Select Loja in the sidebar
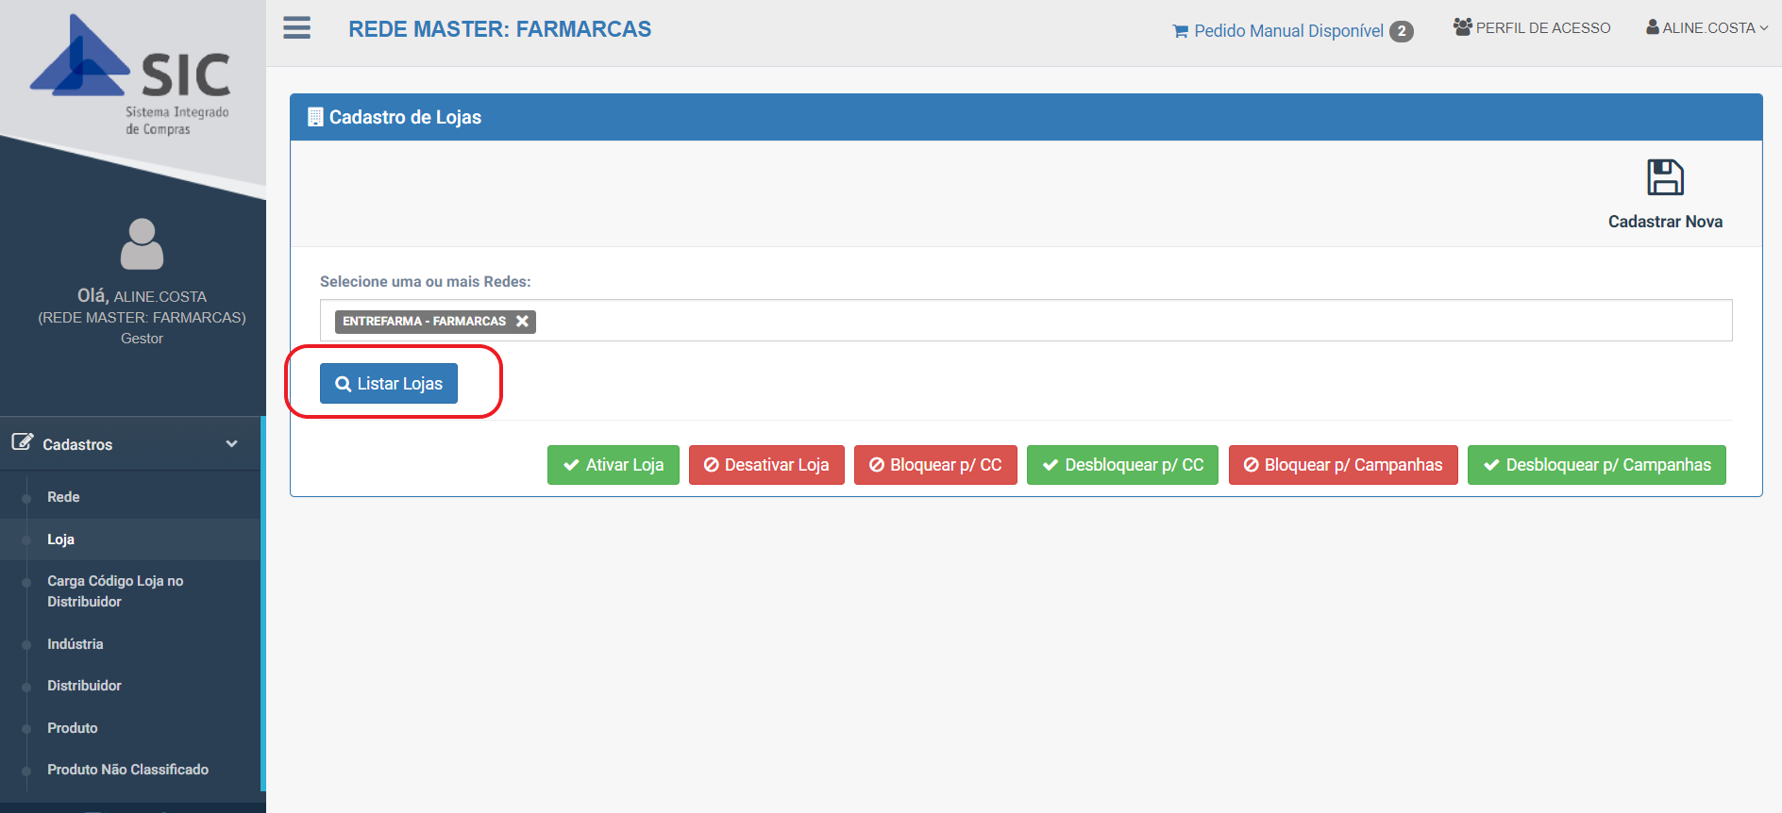Image resolution: width=1782 pixels, height=813 pixels. click(60, 539)
